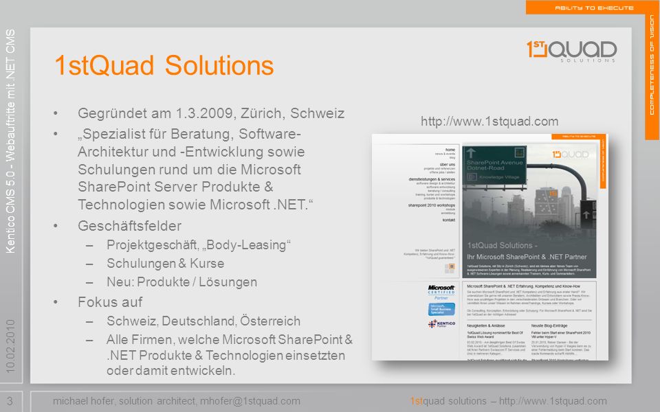Click the "Projektgeschäft, Body-Leasing" sub-bullet
Viewport: 660px width, 412px height.
[x=199, y=244]
